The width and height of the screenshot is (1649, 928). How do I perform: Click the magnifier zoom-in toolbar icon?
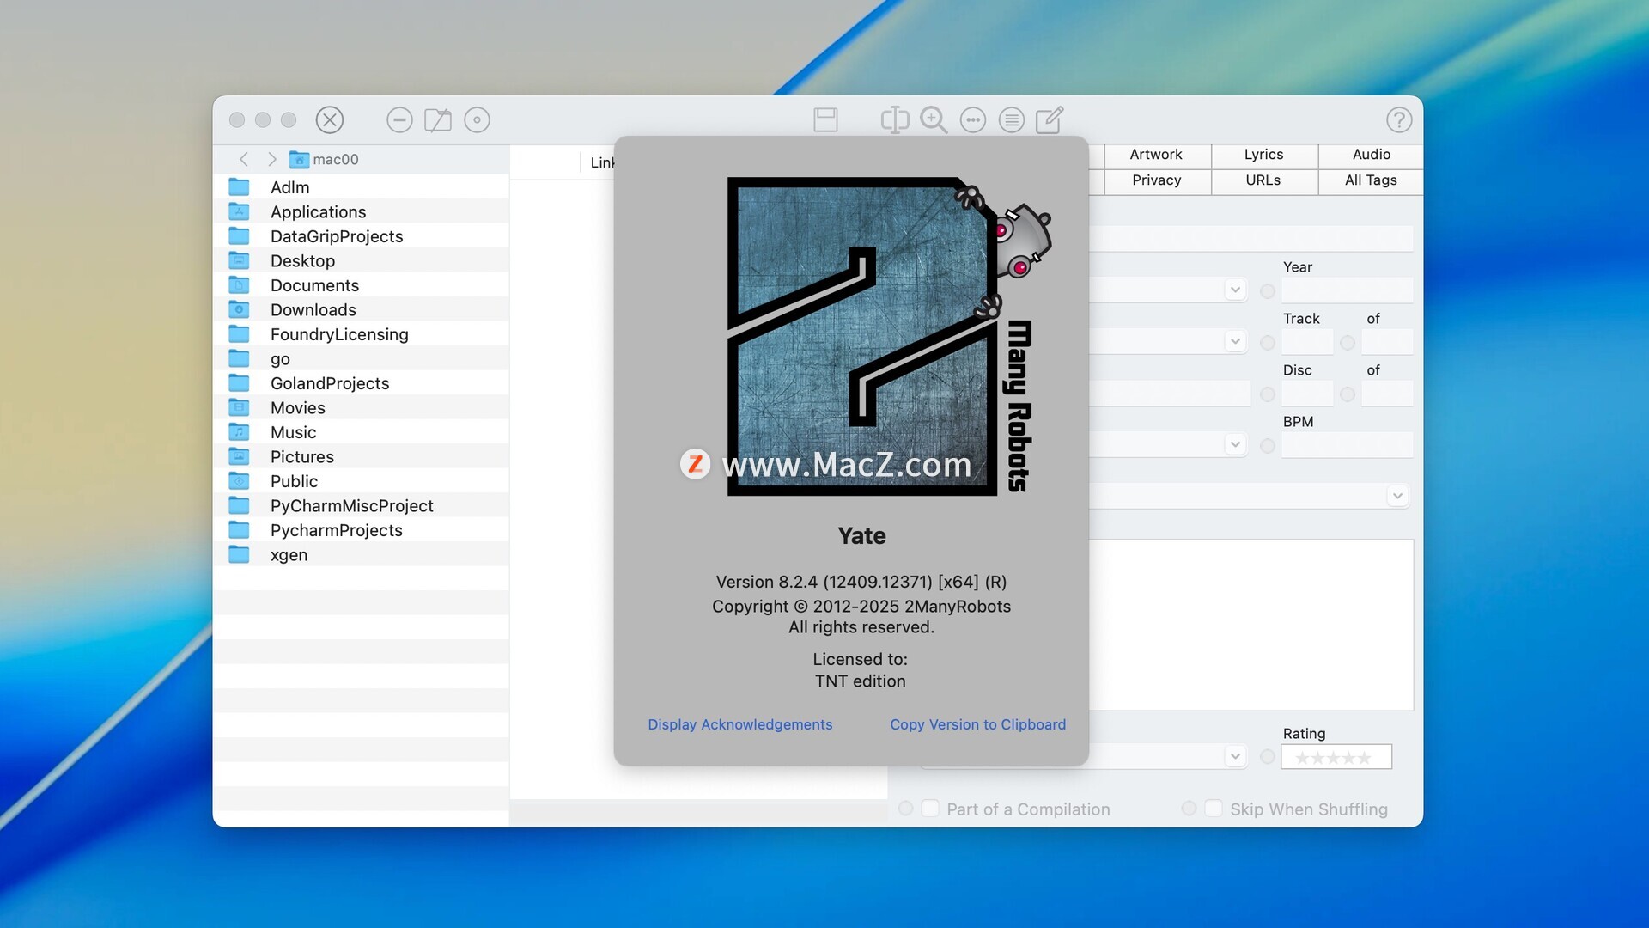pyautogui.click(x=934, y=119)
